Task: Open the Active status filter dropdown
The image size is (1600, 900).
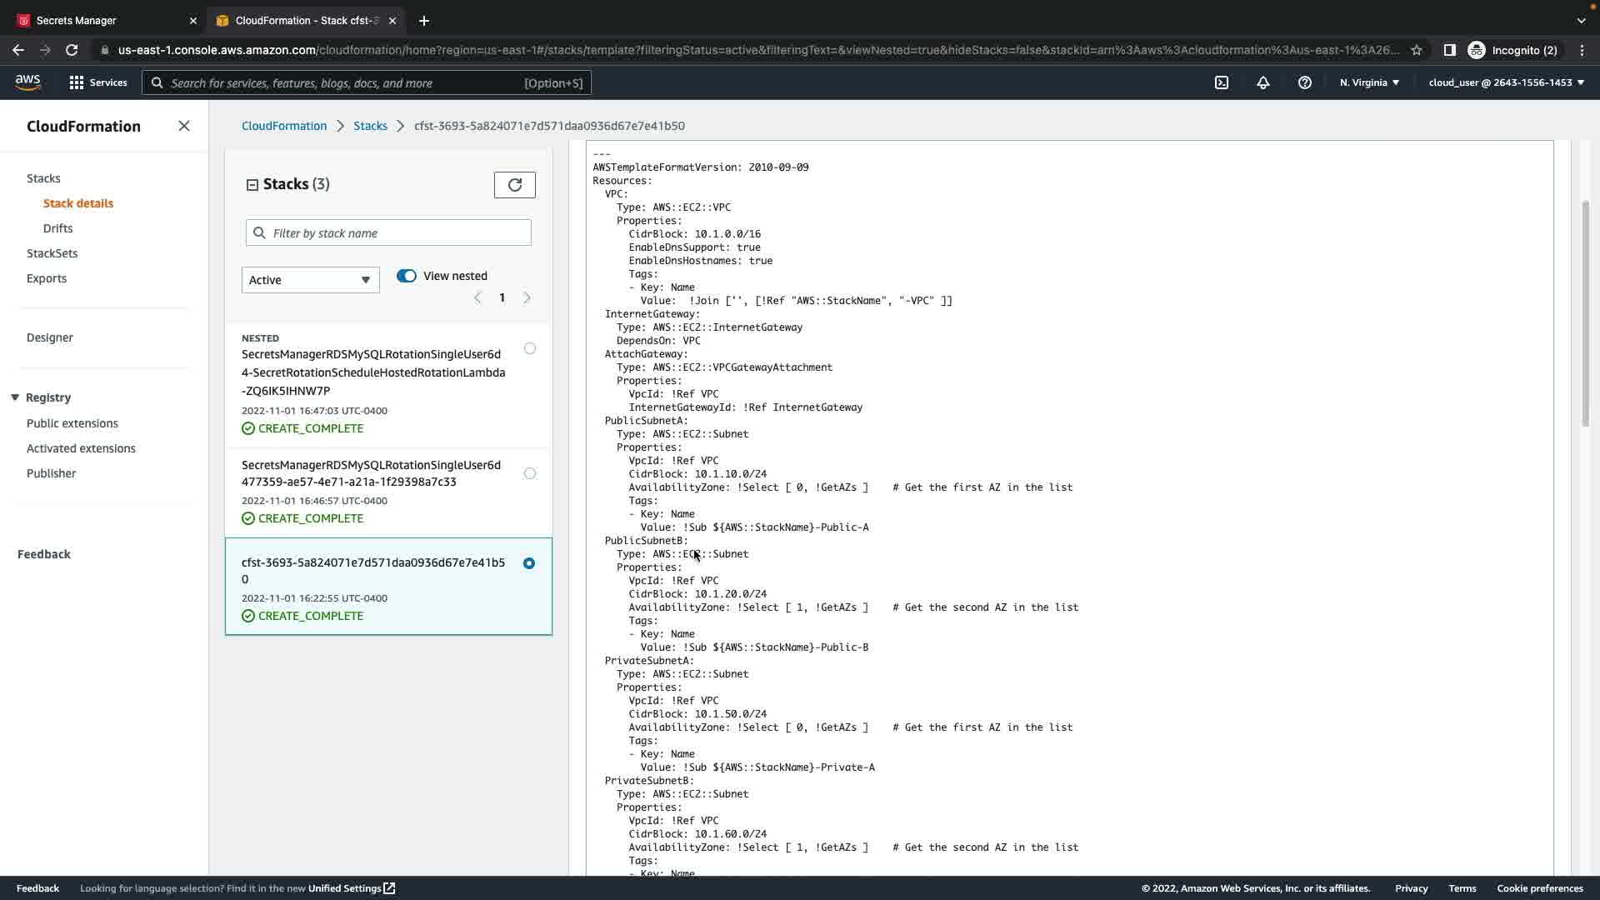Action: (x=310, y=280)
